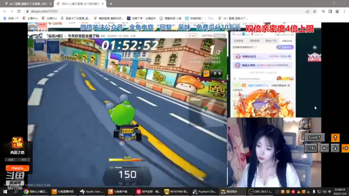Open the 弹幕数据-斗鱼 bookmark
Screen dimensions: 349x196
[x=171, y=18]
